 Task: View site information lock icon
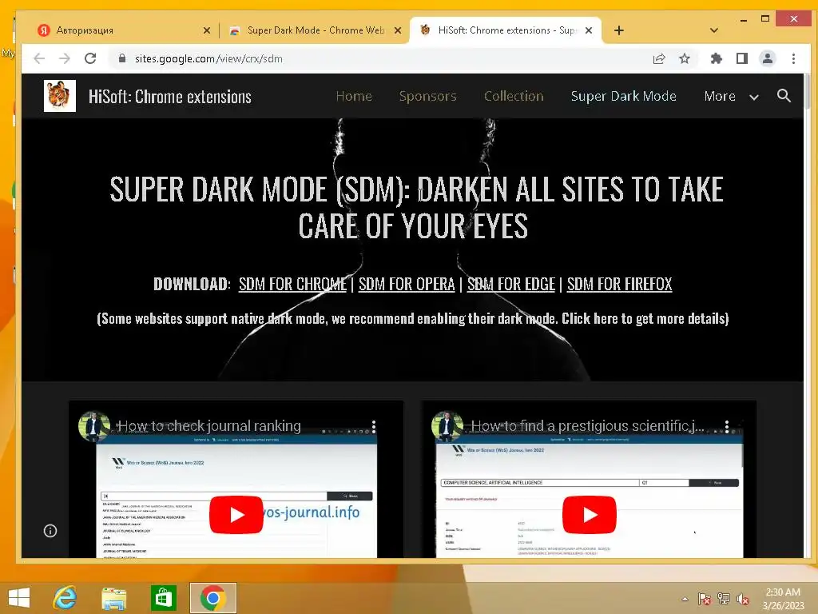point(122,58)
